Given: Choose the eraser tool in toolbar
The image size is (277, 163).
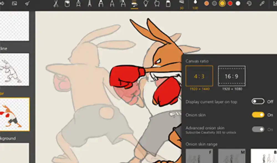Looking at the screenshot, I should pyautogui.click(x=167, y=4).
